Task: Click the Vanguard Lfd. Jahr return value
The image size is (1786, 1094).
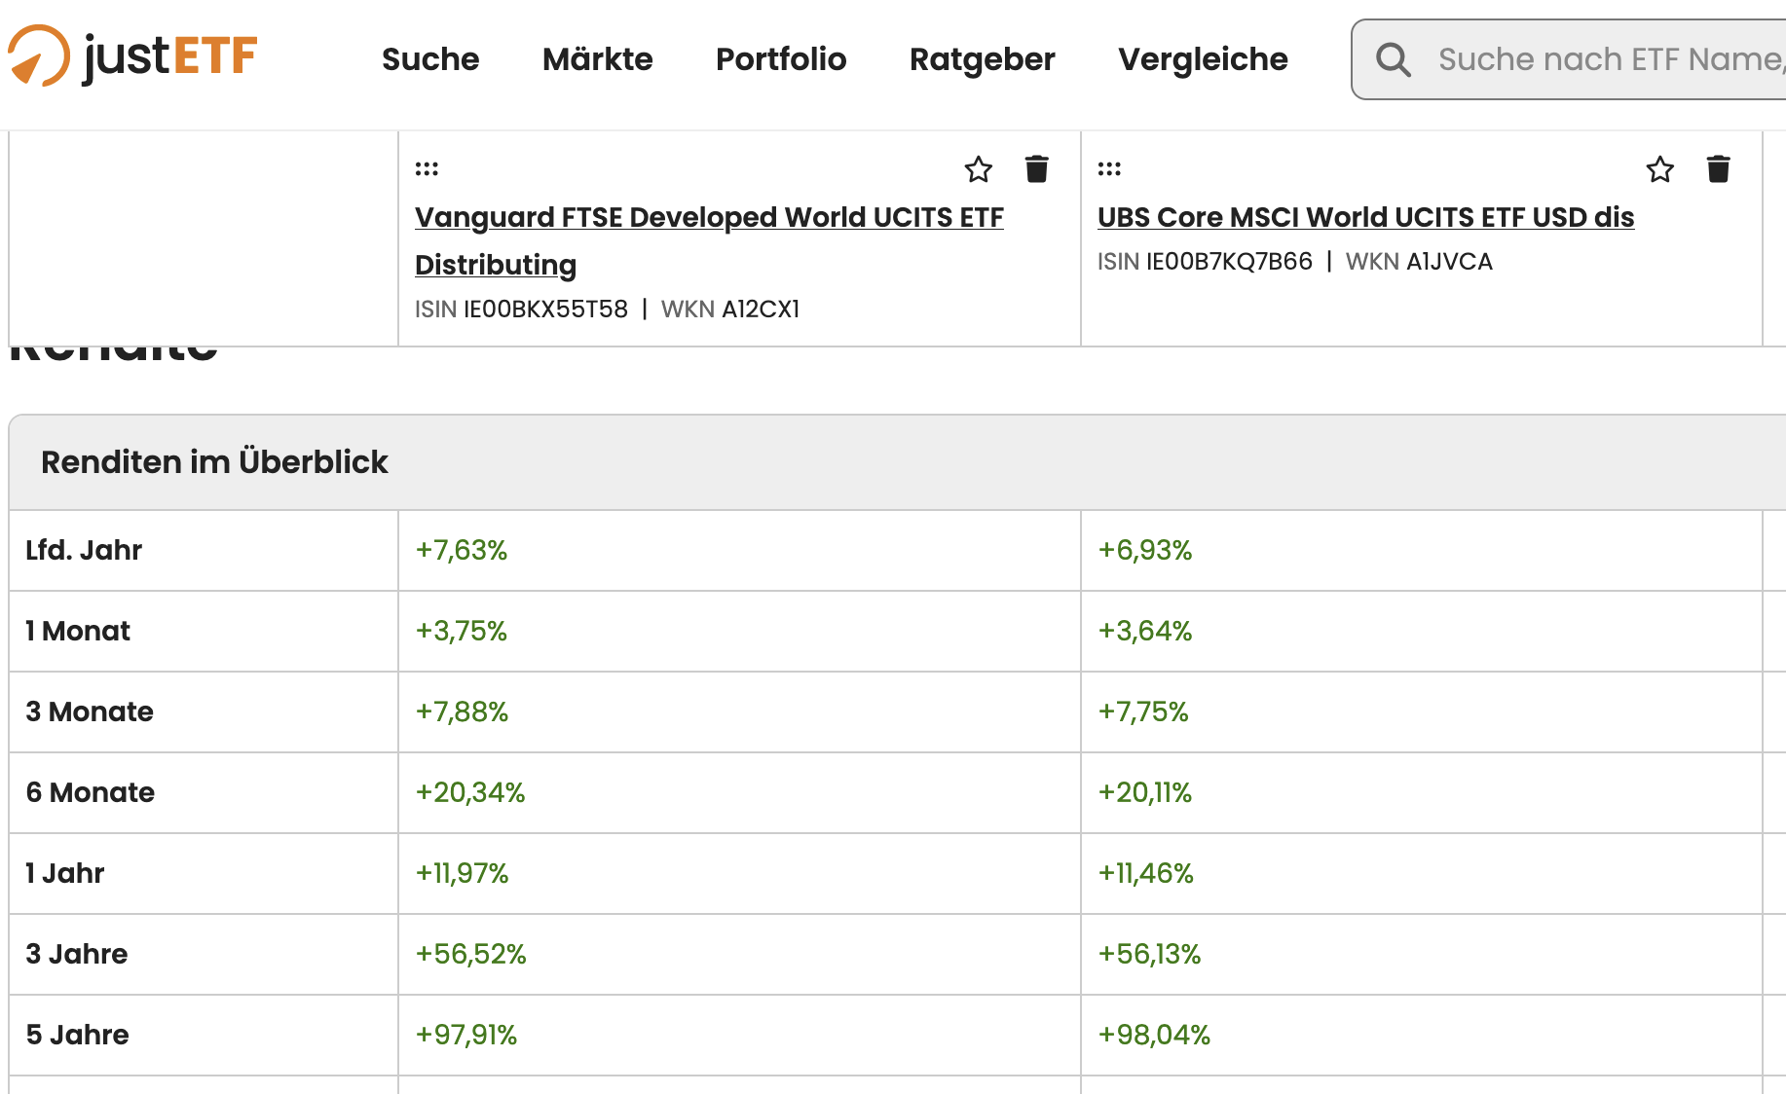Action: [x=462, y=550]
